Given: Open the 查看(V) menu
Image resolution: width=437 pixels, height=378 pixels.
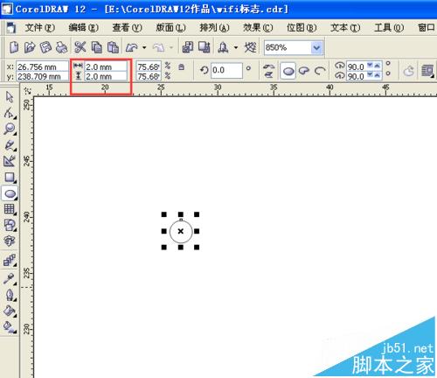Looking at the screenshot, I should (128, 28).
